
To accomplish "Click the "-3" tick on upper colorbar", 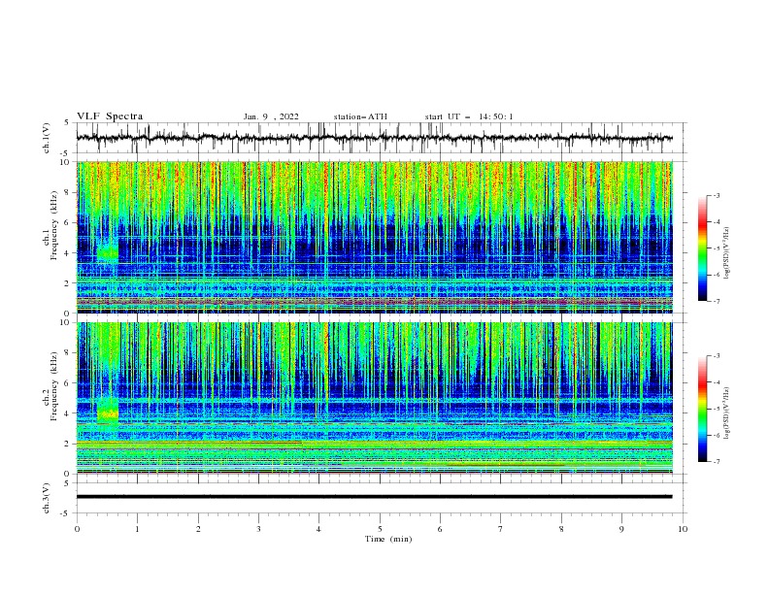I will point(717,195).
